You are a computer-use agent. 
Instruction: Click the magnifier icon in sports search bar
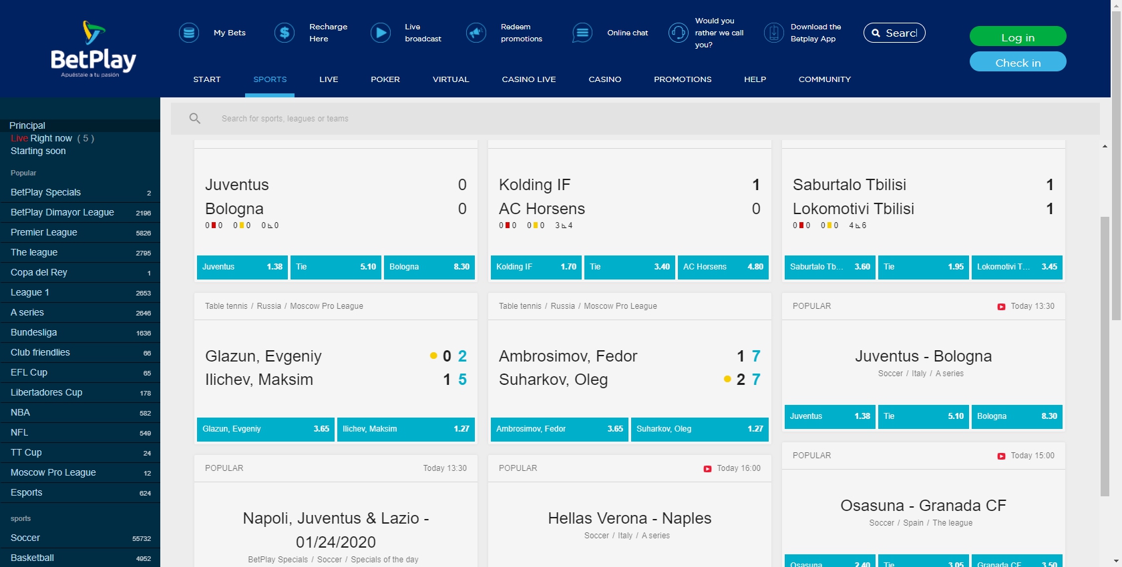(x=195, y=119)
